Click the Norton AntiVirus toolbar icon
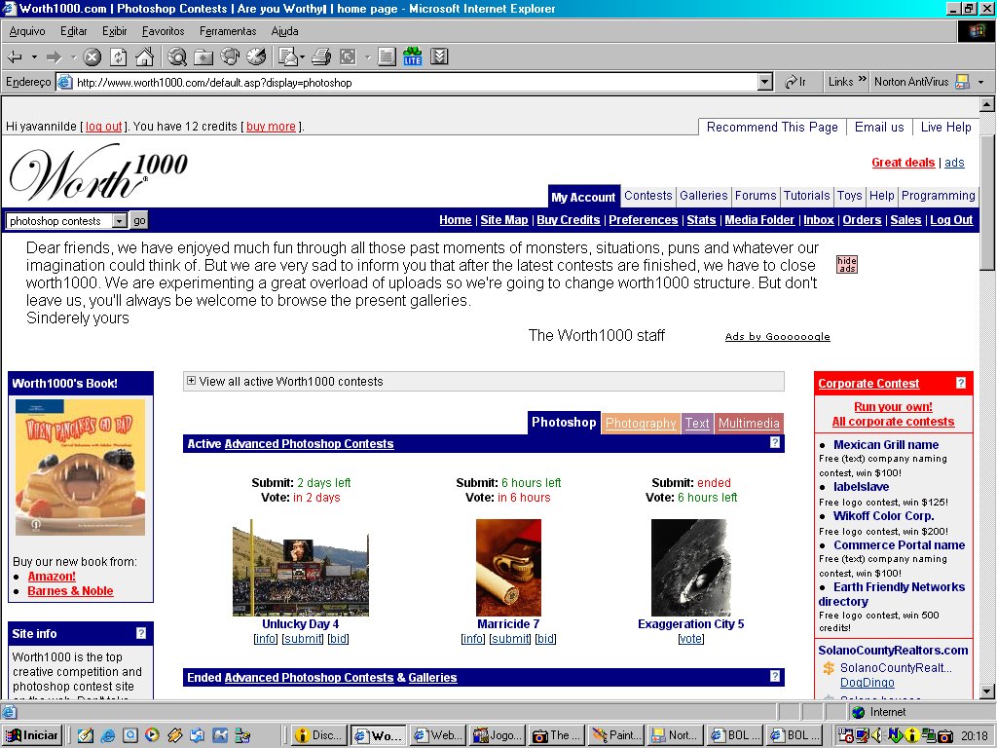Viewport: 997px width, 748px height. click(963, 82)
